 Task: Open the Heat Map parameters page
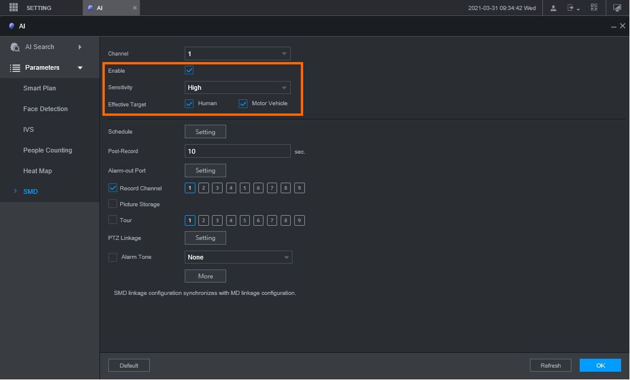click(37, 171)
